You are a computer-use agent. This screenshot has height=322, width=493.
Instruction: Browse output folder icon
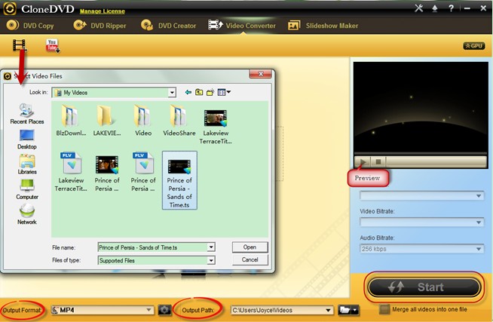[x=348, y=311]
